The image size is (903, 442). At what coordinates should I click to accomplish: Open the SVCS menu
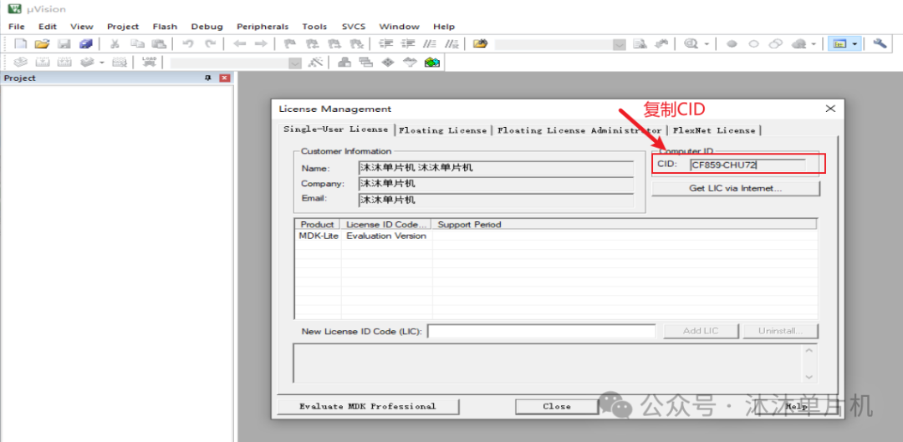point(353,27)
